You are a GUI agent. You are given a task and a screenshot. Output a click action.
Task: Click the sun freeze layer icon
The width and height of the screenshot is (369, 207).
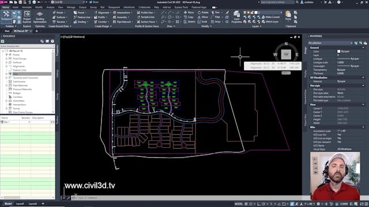click(248, 13)
